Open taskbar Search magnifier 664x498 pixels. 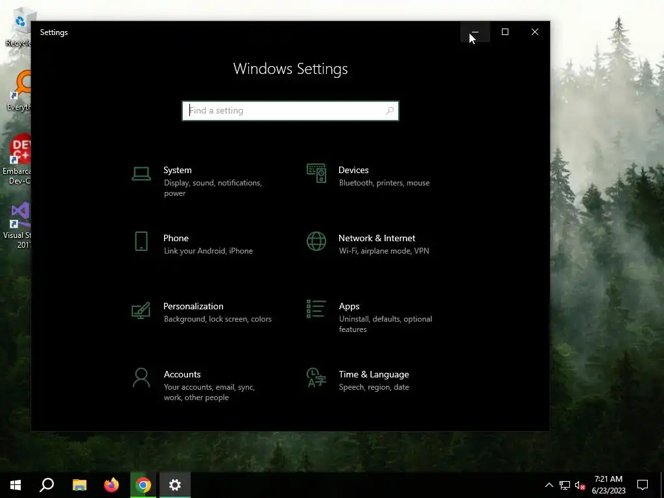click(x=47, y=485)
